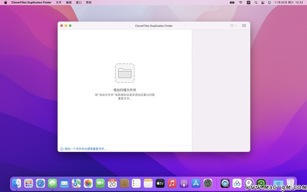Open the Downloads folder in dock
Viewport: 307px width, 192px height.
coord(278,184)
